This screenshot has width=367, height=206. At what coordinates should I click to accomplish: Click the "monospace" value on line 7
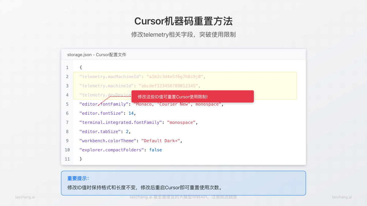181,122
